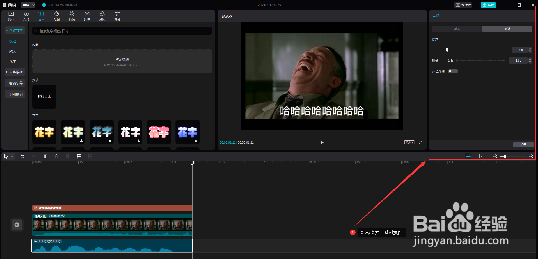Open the 音频 (Audio) library tab
538x259 pixels.
pos(26,16)
